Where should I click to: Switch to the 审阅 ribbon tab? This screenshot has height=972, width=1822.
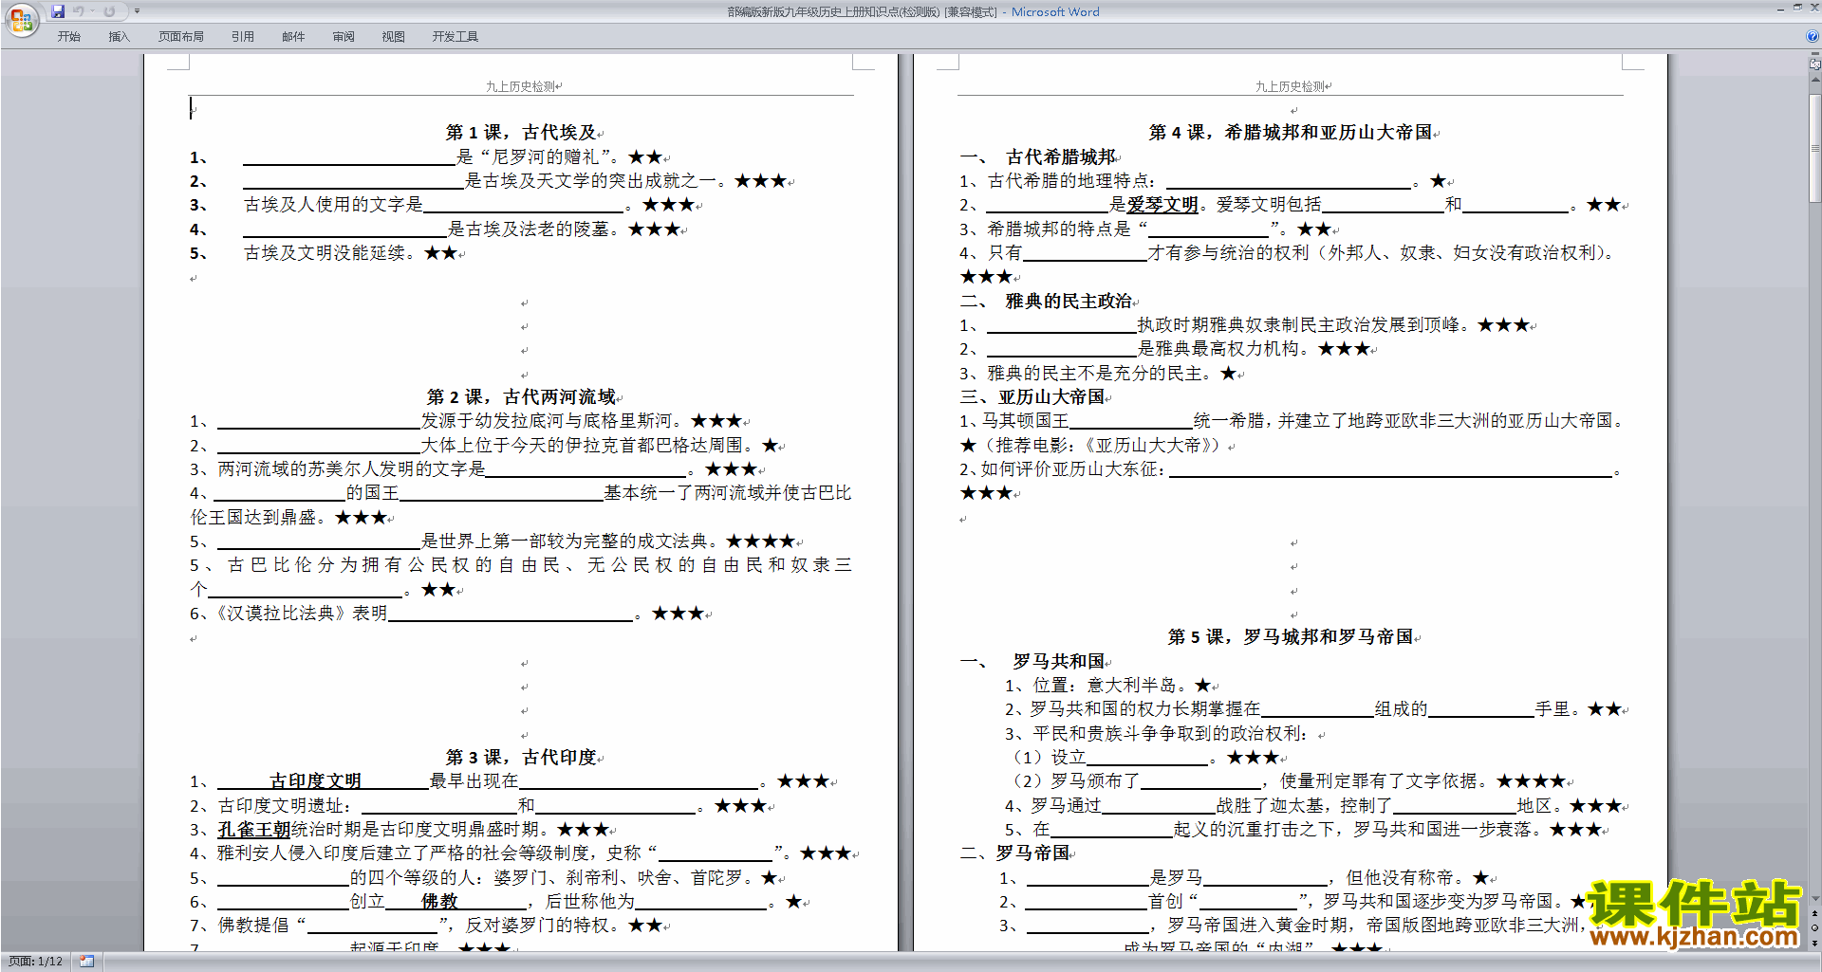pyautogui.click(x=344, y=37)
